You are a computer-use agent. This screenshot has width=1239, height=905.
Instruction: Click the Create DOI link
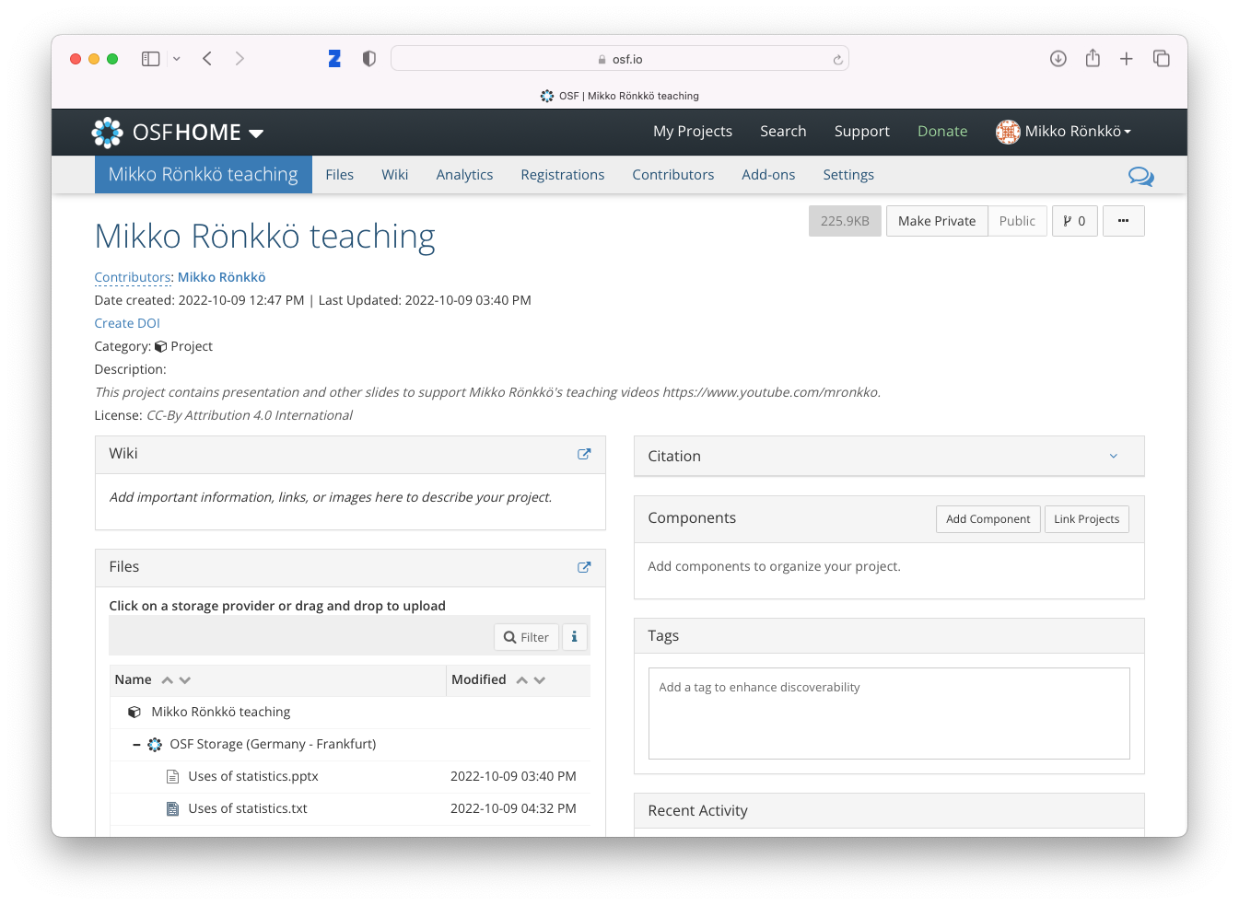click(127, 323)
